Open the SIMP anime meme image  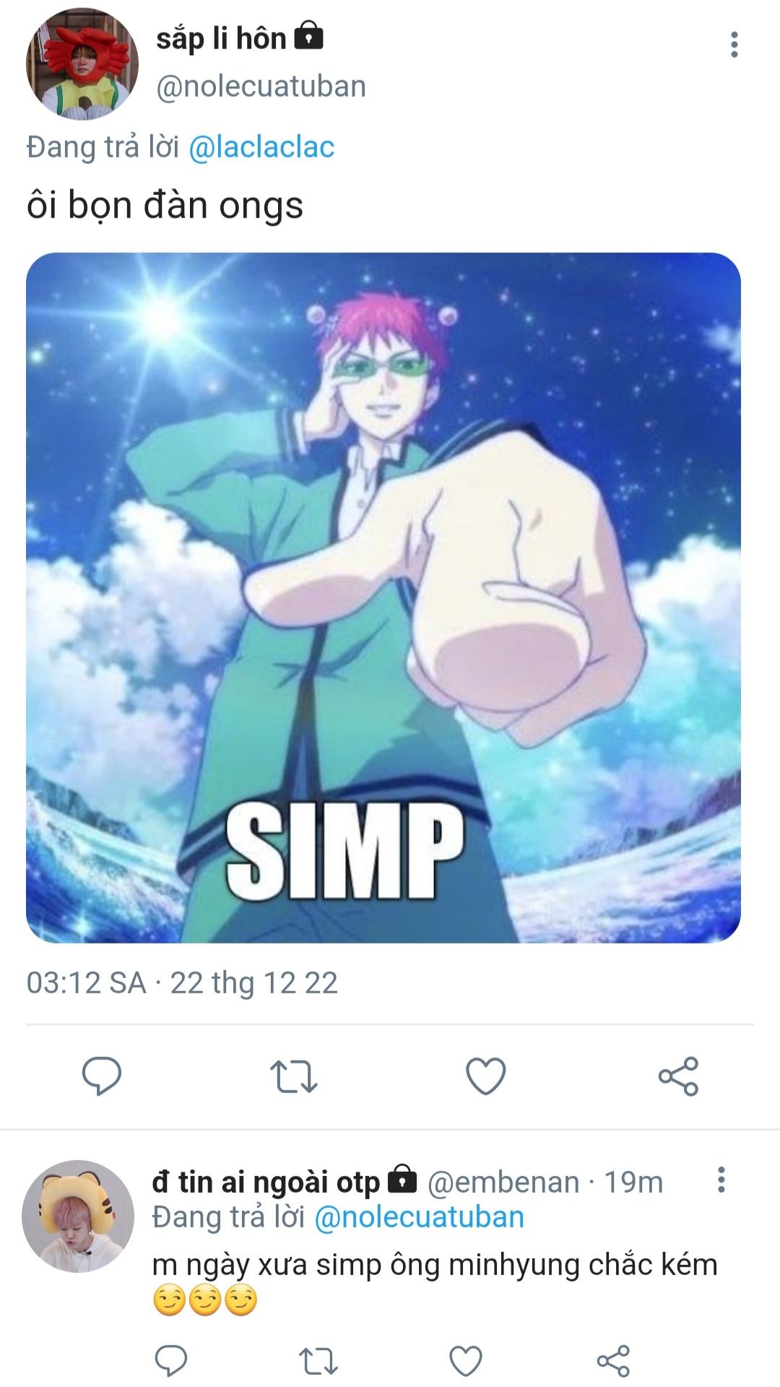pos(383,597)
